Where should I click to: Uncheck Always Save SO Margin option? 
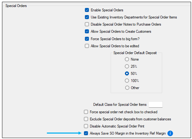pos(86,134)
